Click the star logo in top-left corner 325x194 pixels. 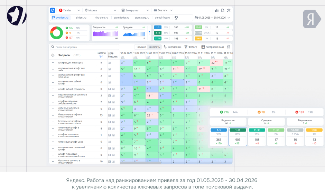pos(17,16)
